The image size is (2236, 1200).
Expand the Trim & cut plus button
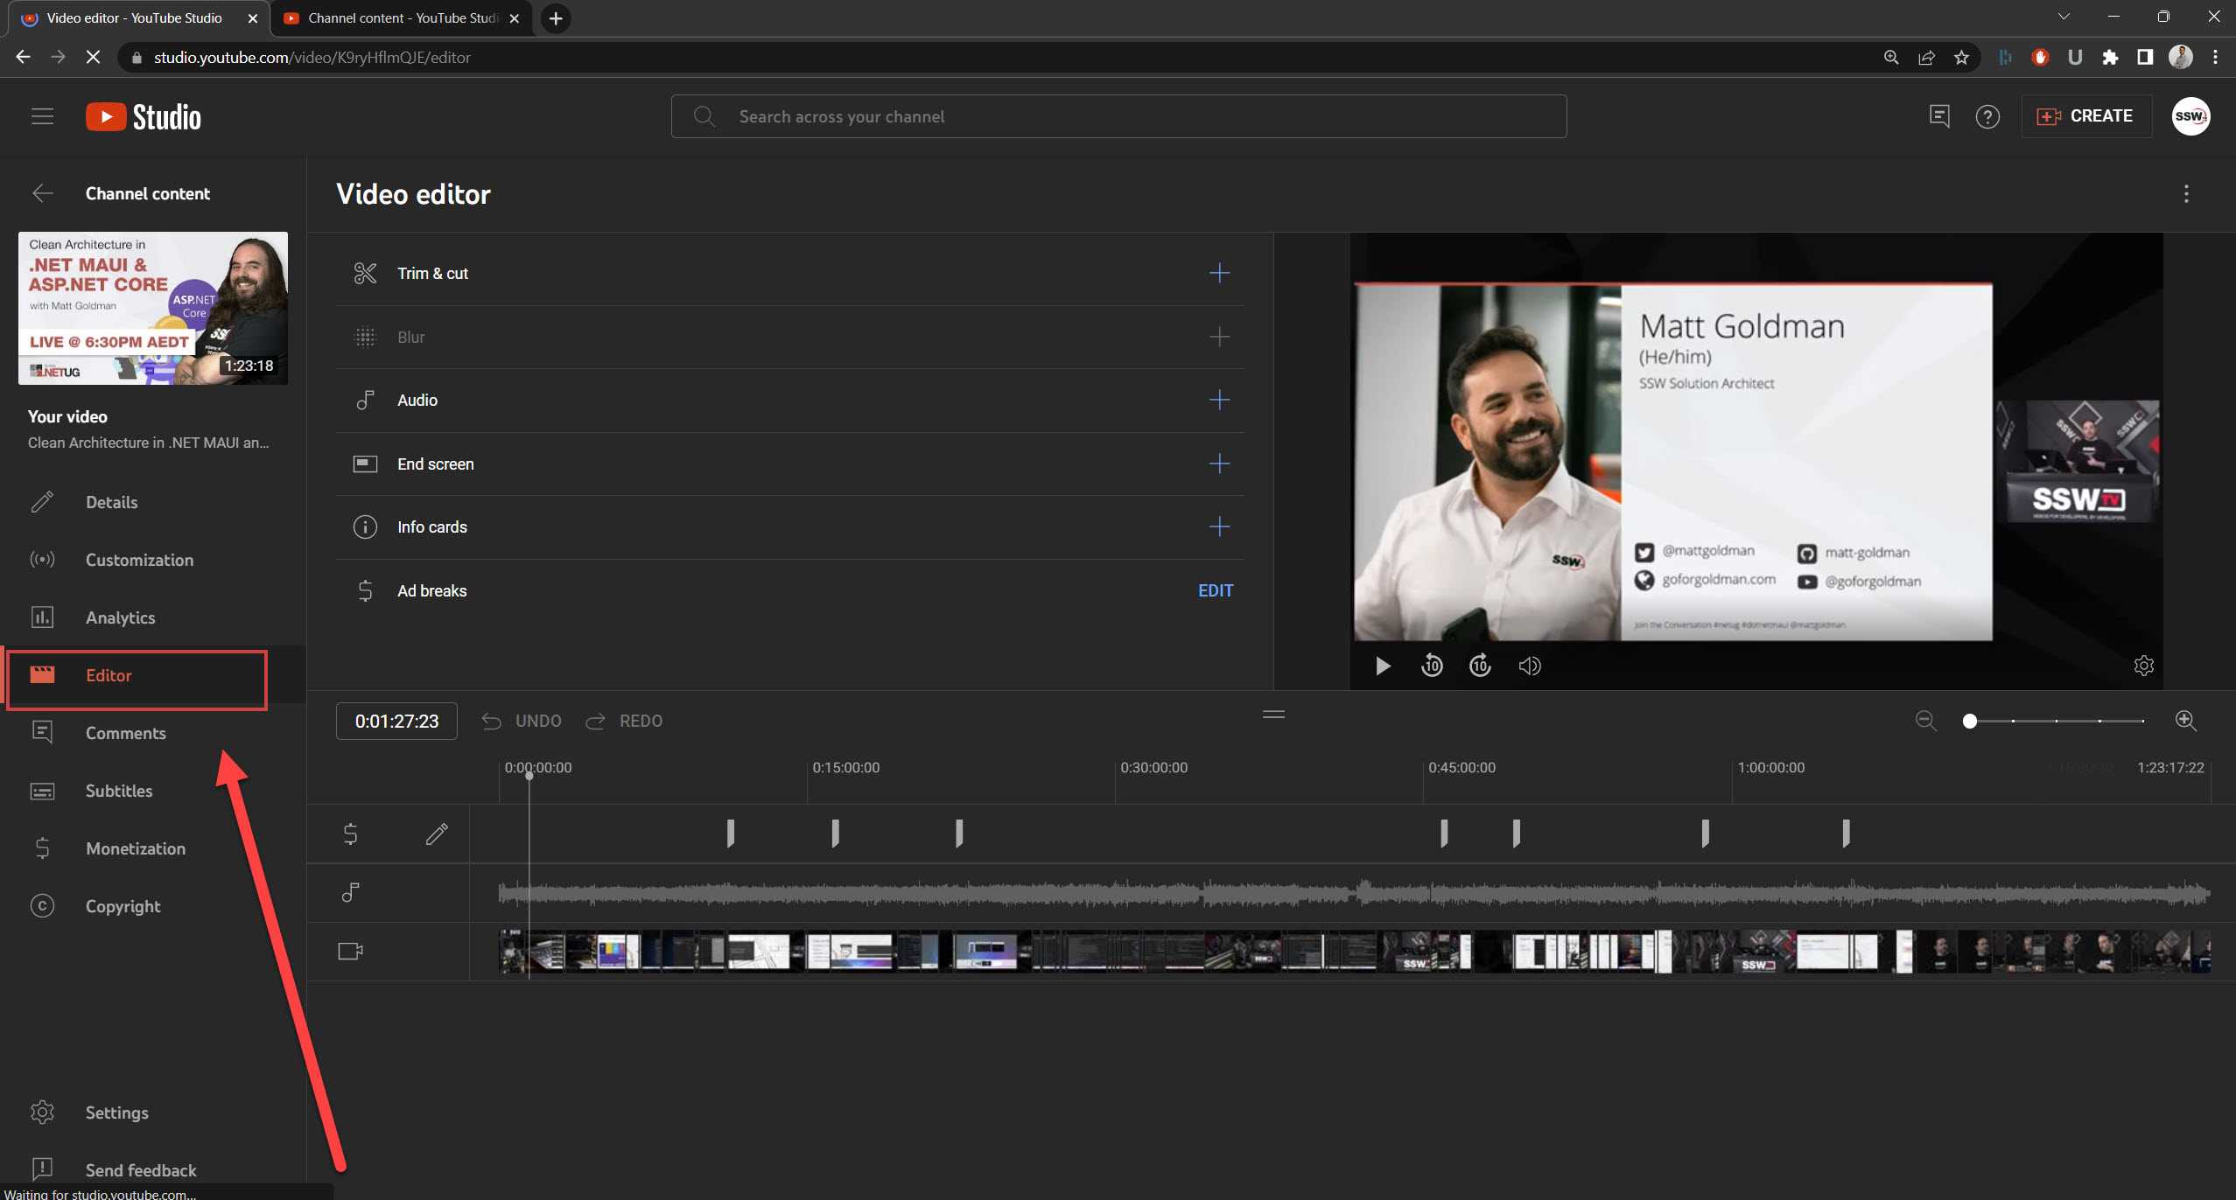click(1219, 273)
